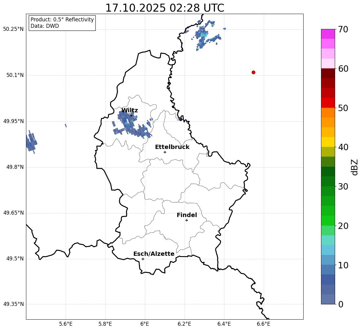
Task: Click the Wiltz station cross marker
Action: pyautogui.click(x=131, y=115)
